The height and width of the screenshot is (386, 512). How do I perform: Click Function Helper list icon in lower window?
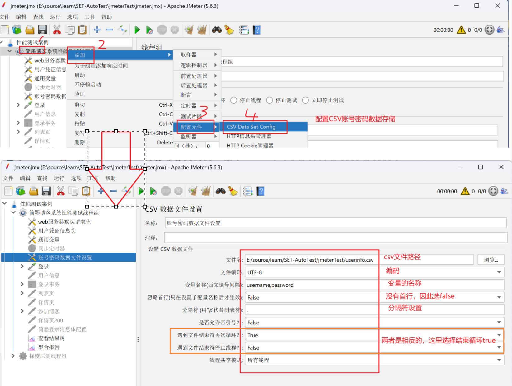pyautogui.click(x=247, y=191)
